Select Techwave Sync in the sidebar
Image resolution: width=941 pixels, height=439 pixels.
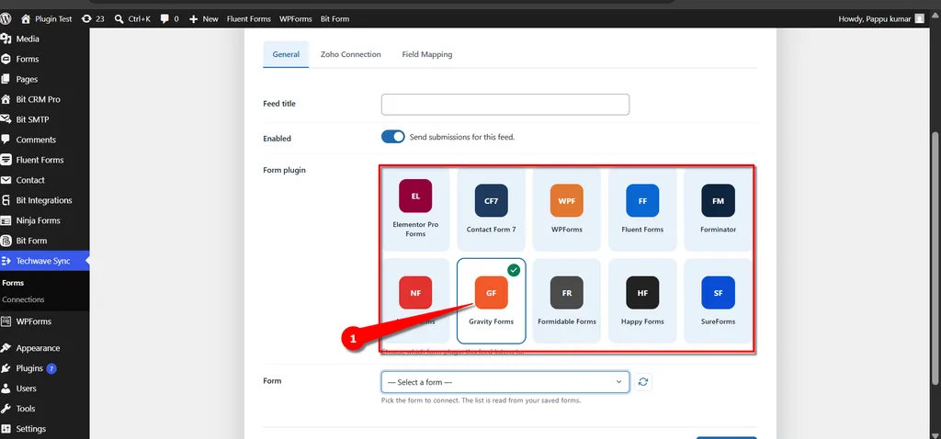tap(44, 261)
